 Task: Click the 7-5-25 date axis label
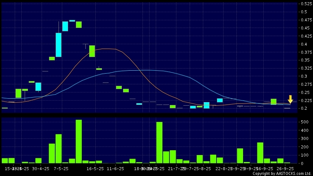(x=61, y=168)
